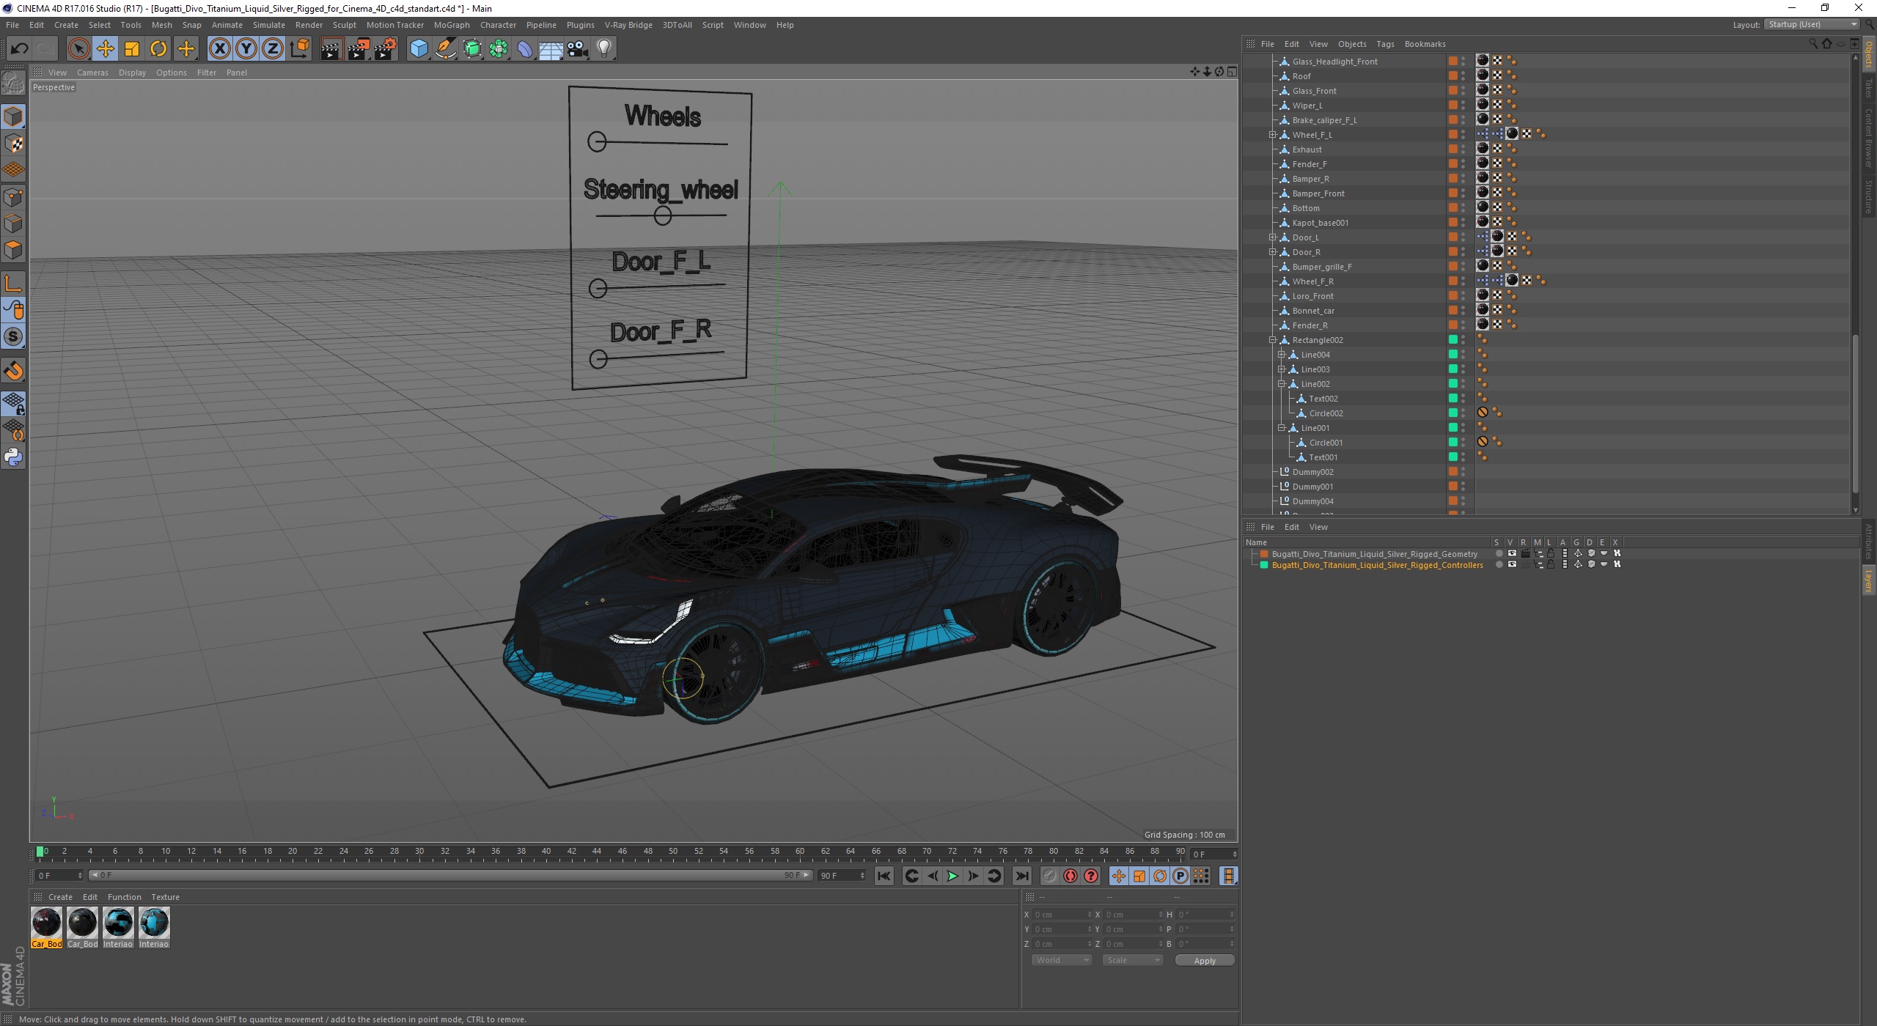
Task: Play the animation forwards
Action: click(952, 876)
